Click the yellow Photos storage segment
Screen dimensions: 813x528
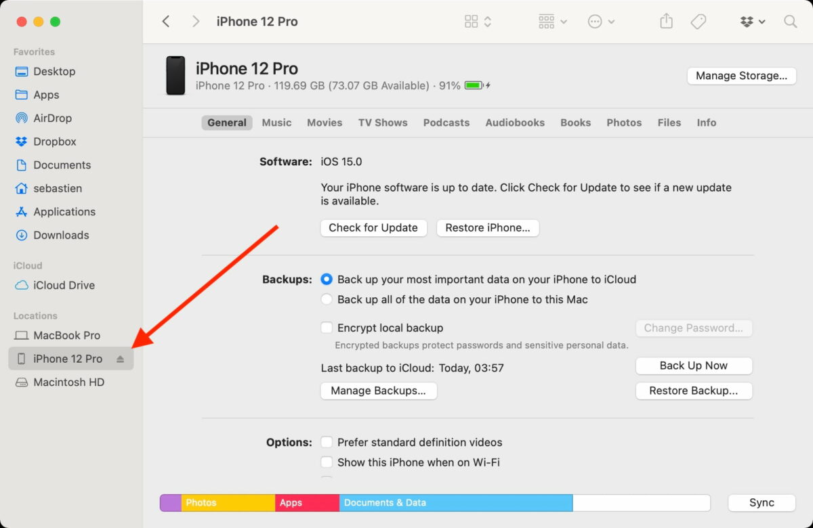(228, 503)
